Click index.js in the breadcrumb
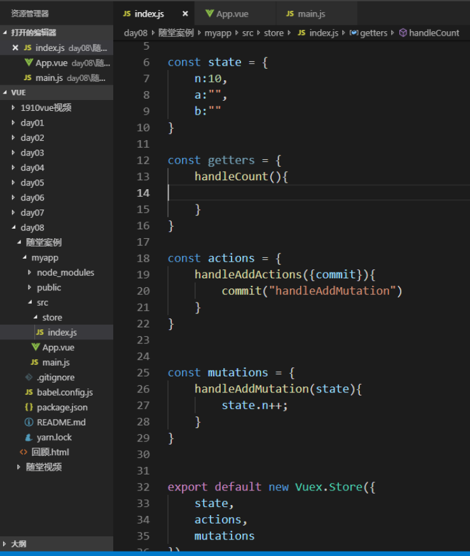The width and height of the screenshot is (470, 556). pyautogui.click(x=318, y=33)
